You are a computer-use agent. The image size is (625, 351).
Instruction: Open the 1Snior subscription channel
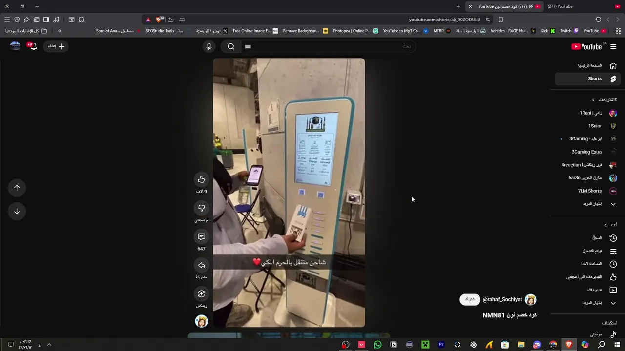pyautogui.click(x=588, y=126)
